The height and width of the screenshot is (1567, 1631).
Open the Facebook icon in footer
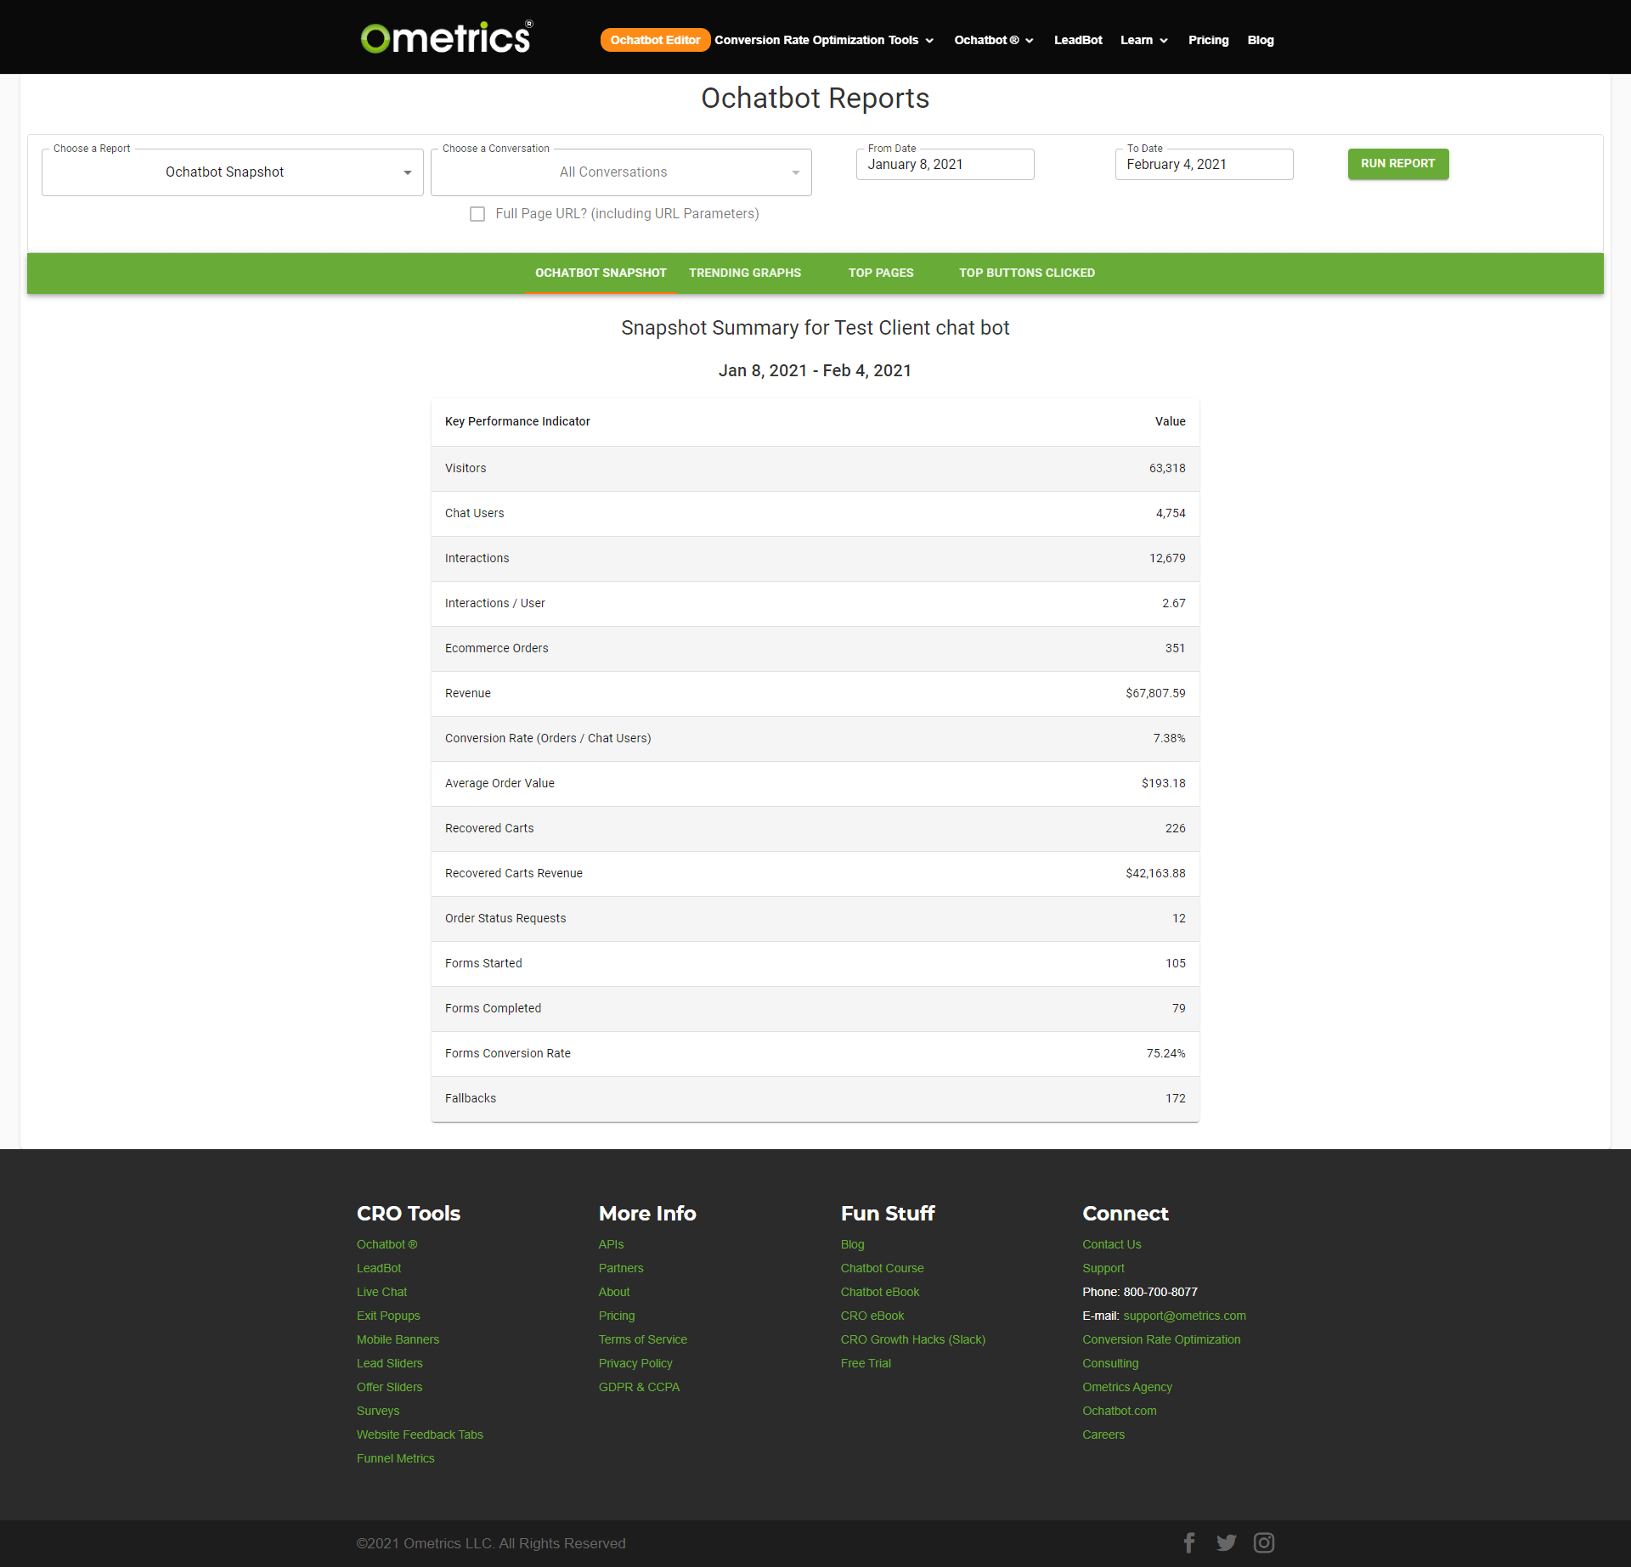[x=1189, y=1542]
